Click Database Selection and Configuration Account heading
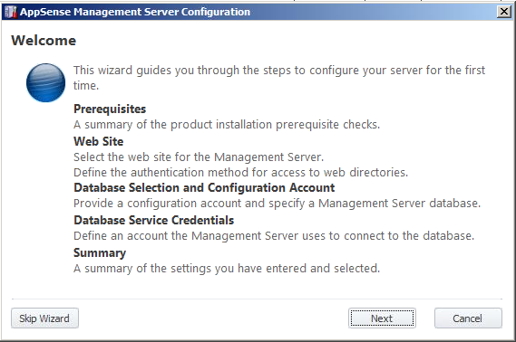 204,188
